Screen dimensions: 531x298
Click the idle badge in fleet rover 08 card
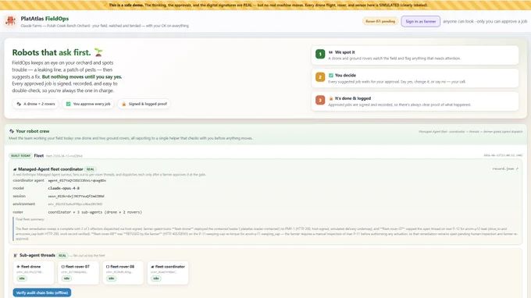(111, 278)
